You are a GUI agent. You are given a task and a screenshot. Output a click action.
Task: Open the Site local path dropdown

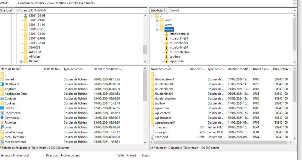145,10
